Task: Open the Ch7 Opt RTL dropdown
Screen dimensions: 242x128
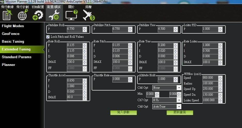Action: click(x=167, y=100)
